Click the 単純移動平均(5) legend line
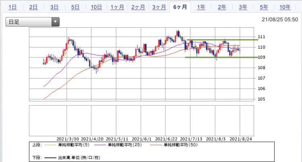This screenshot has height=162, width=302. [67, 145]
